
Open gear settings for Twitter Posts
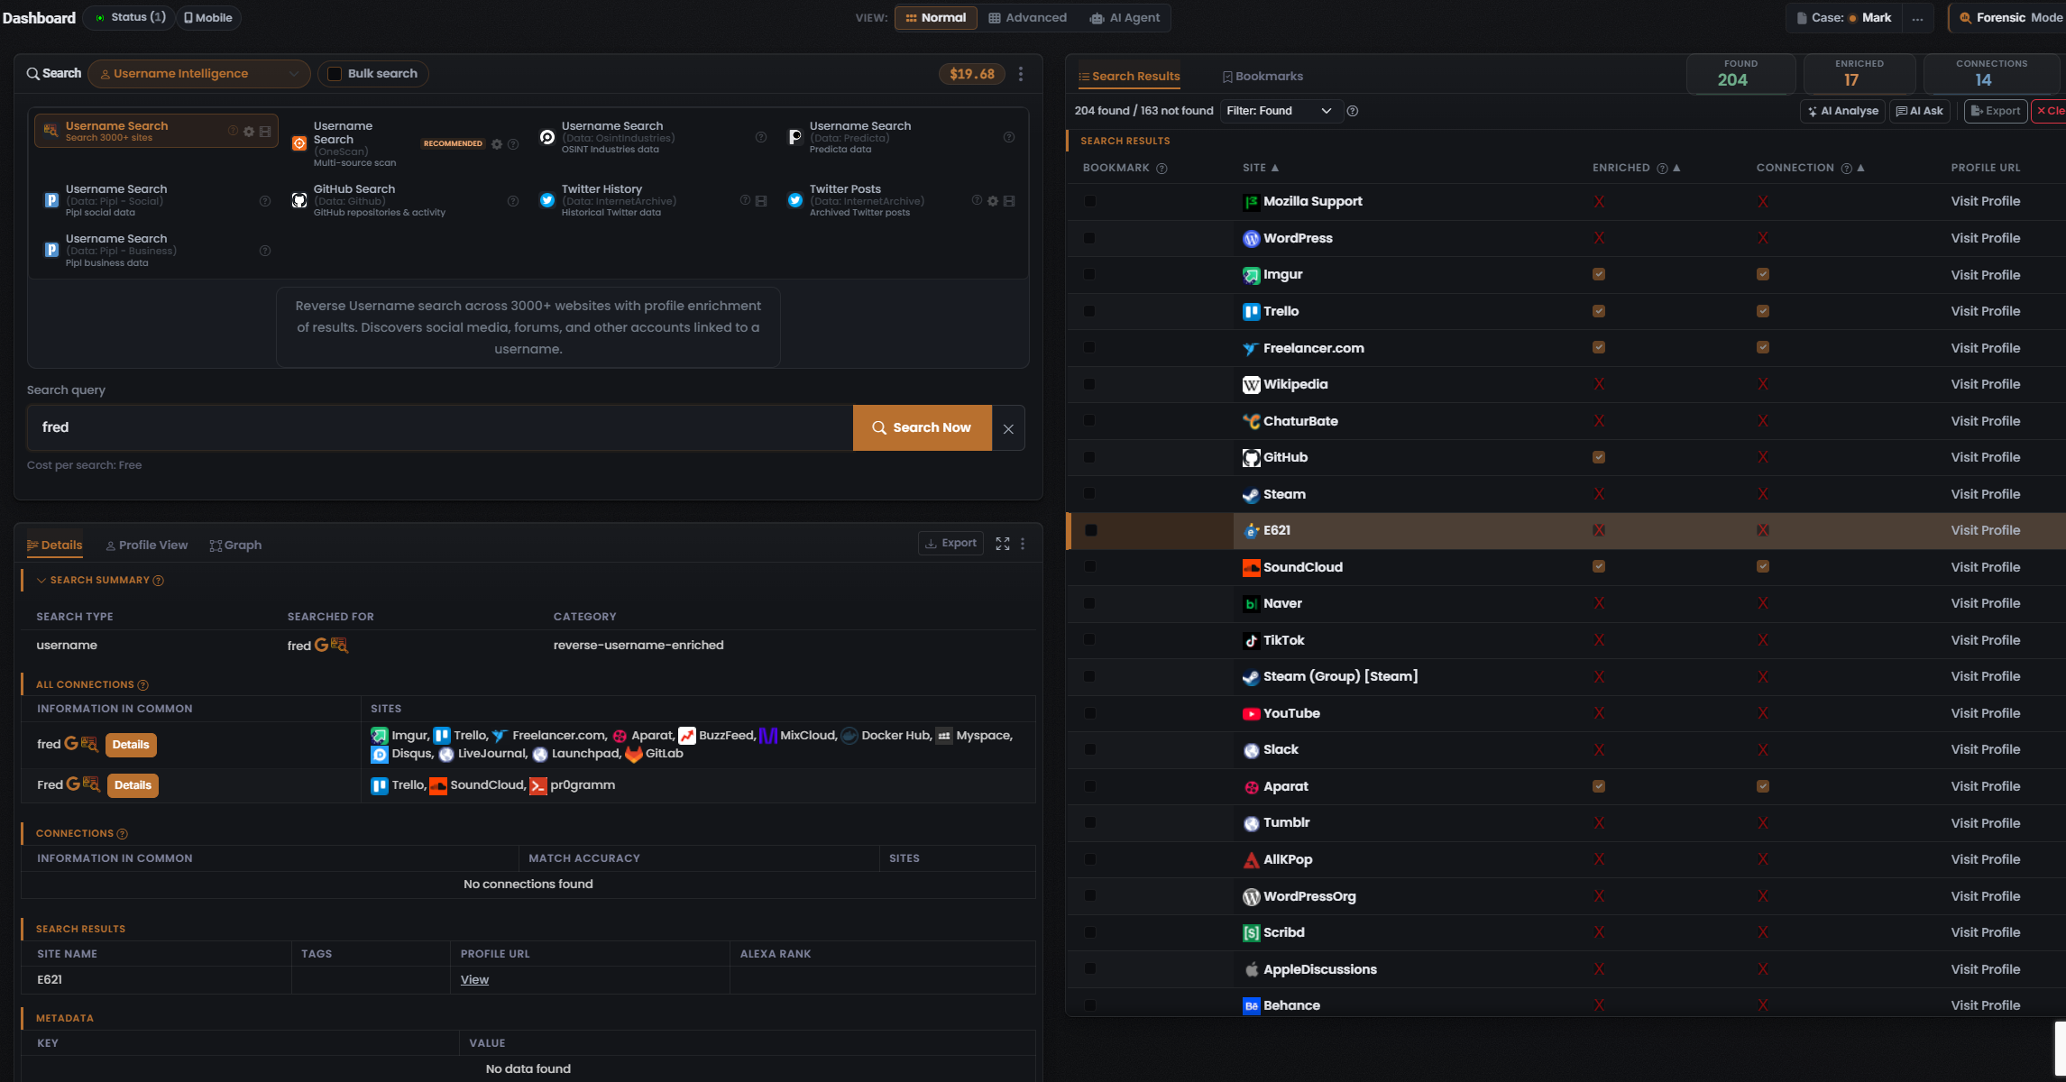993,201
